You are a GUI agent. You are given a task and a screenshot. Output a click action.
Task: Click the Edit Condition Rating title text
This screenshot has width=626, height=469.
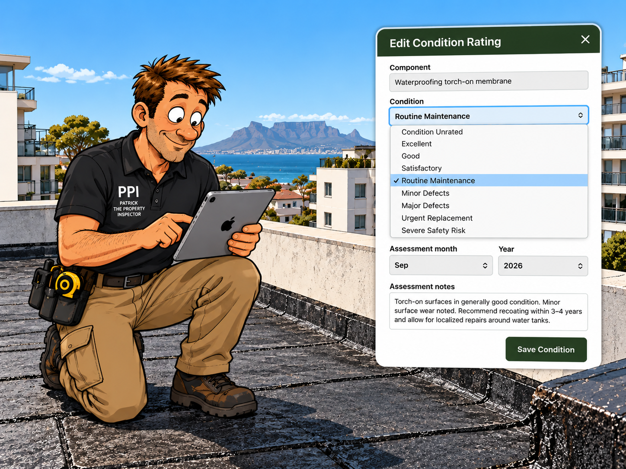445,42
